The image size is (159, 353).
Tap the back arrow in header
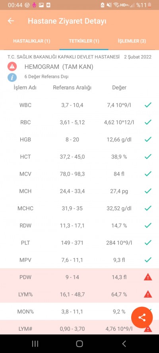click(11, 21)
